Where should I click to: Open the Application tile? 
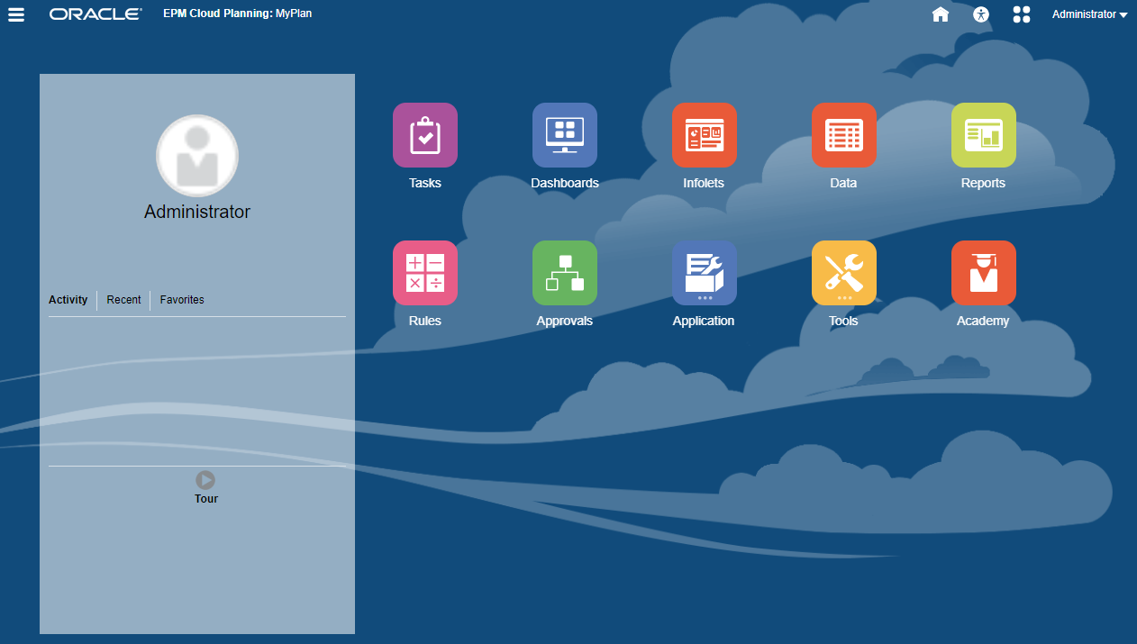tap(704, 272)
